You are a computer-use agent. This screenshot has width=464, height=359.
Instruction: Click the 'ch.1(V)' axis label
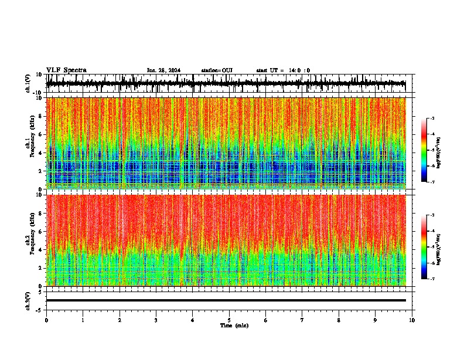28,83
